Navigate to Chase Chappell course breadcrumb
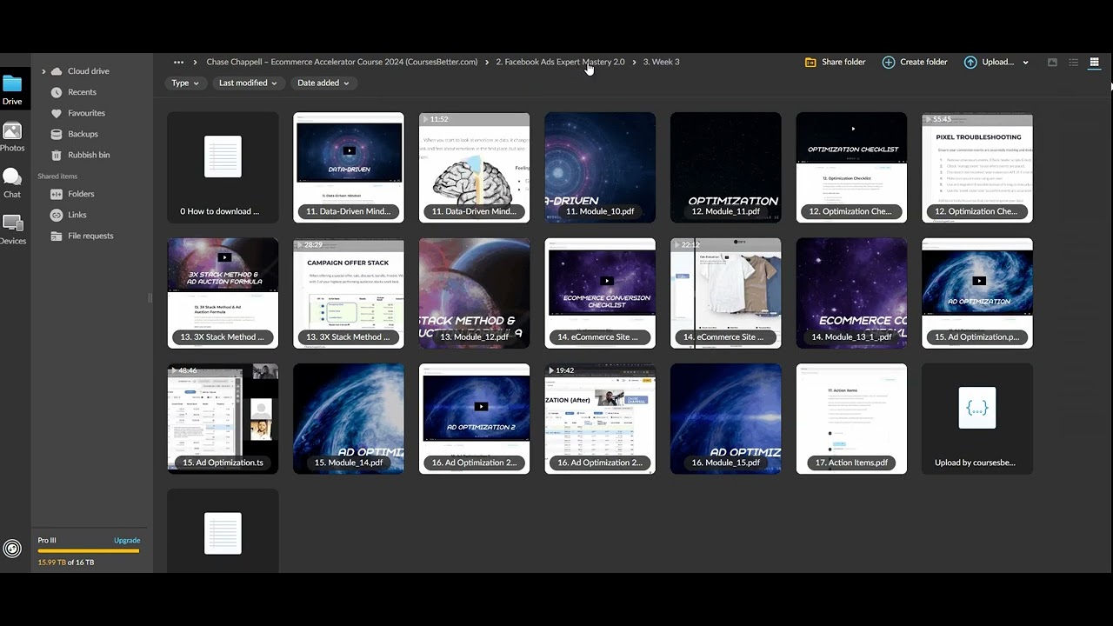Image resolution: width=1113 pixels, height=626 pixels. pyautogui.click(x=342, y=63)
